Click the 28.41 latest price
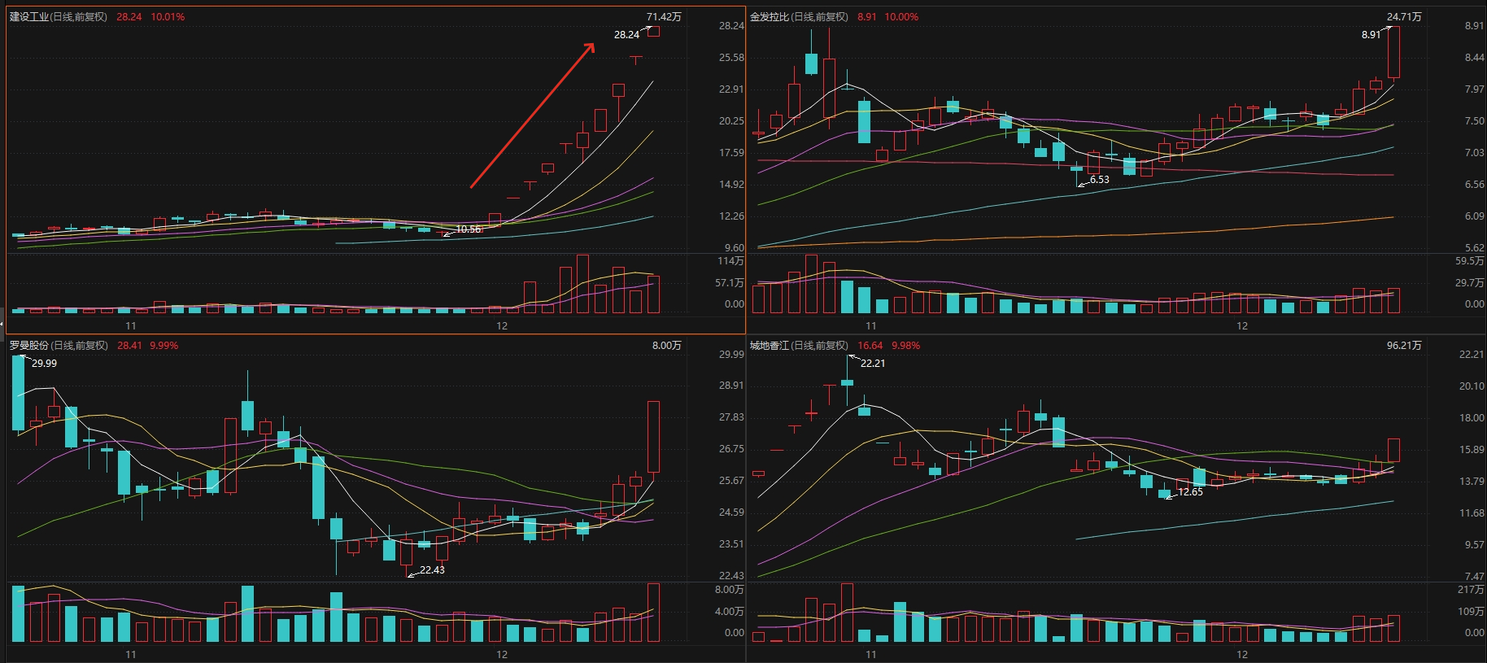1487x663 pixels. 129,345
